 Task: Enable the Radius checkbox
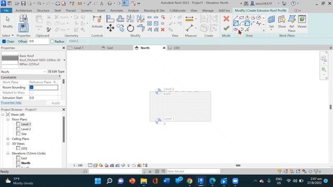click(x=52, y=42)
